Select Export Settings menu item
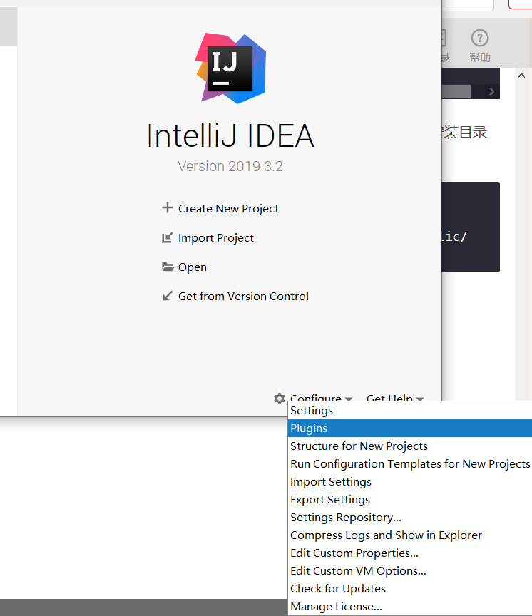 [410, 499]
